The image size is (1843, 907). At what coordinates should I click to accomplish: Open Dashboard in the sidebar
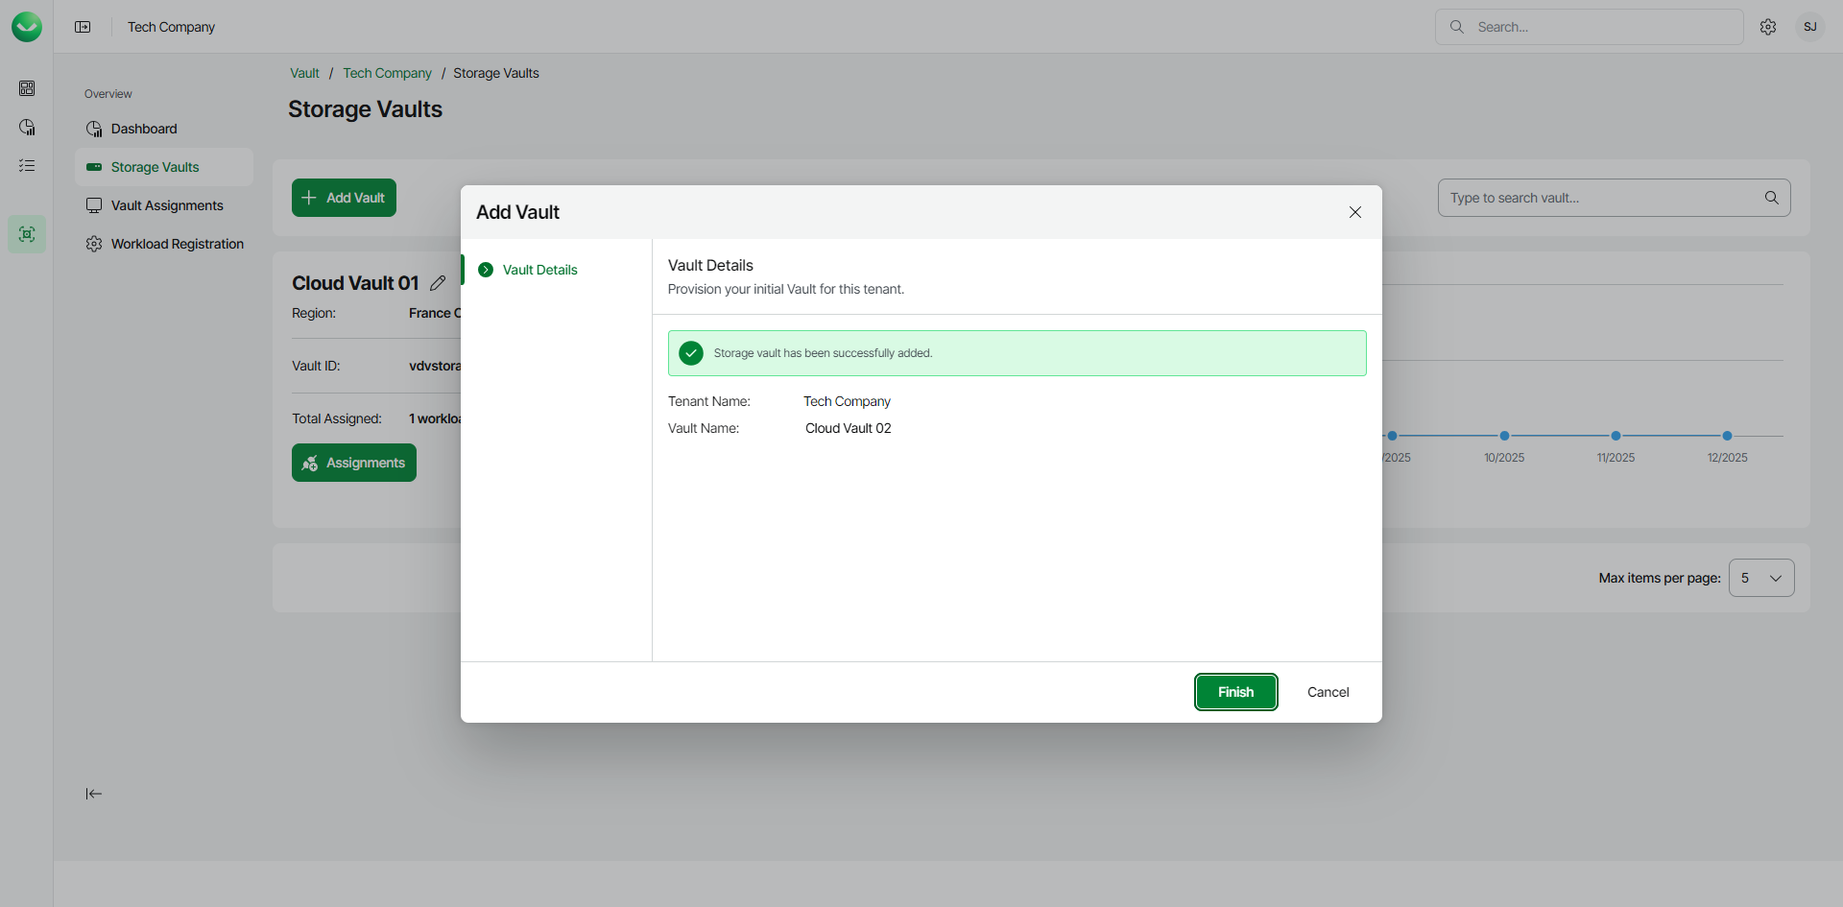[x=144, y=129]
